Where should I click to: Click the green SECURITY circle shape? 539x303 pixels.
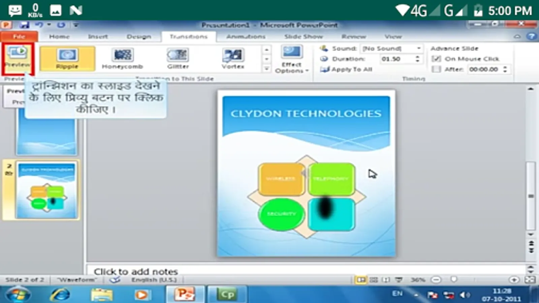[281, 214]
